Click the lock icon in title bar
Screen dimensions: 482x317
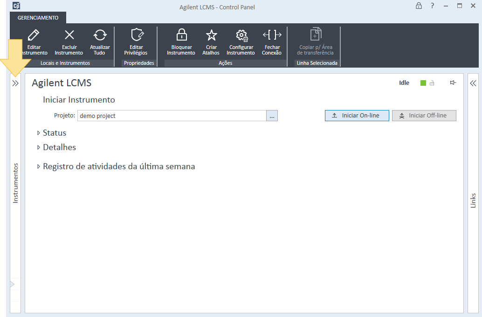click(x=419, y=6)
